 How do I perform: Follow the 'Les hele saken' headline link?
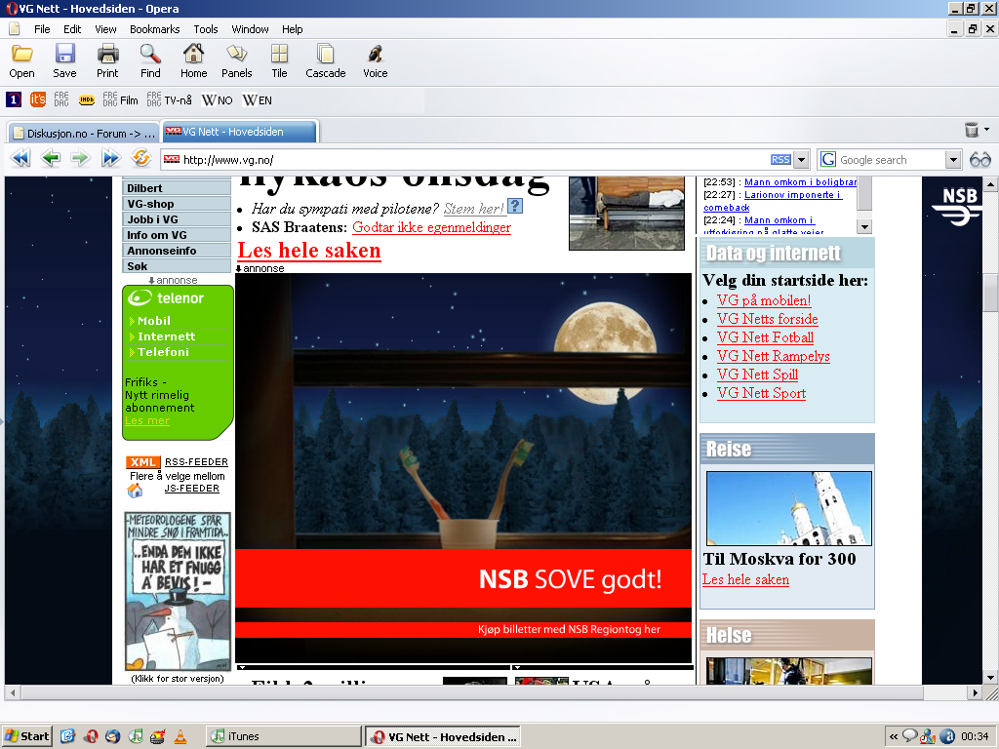[x=309, y=251]
